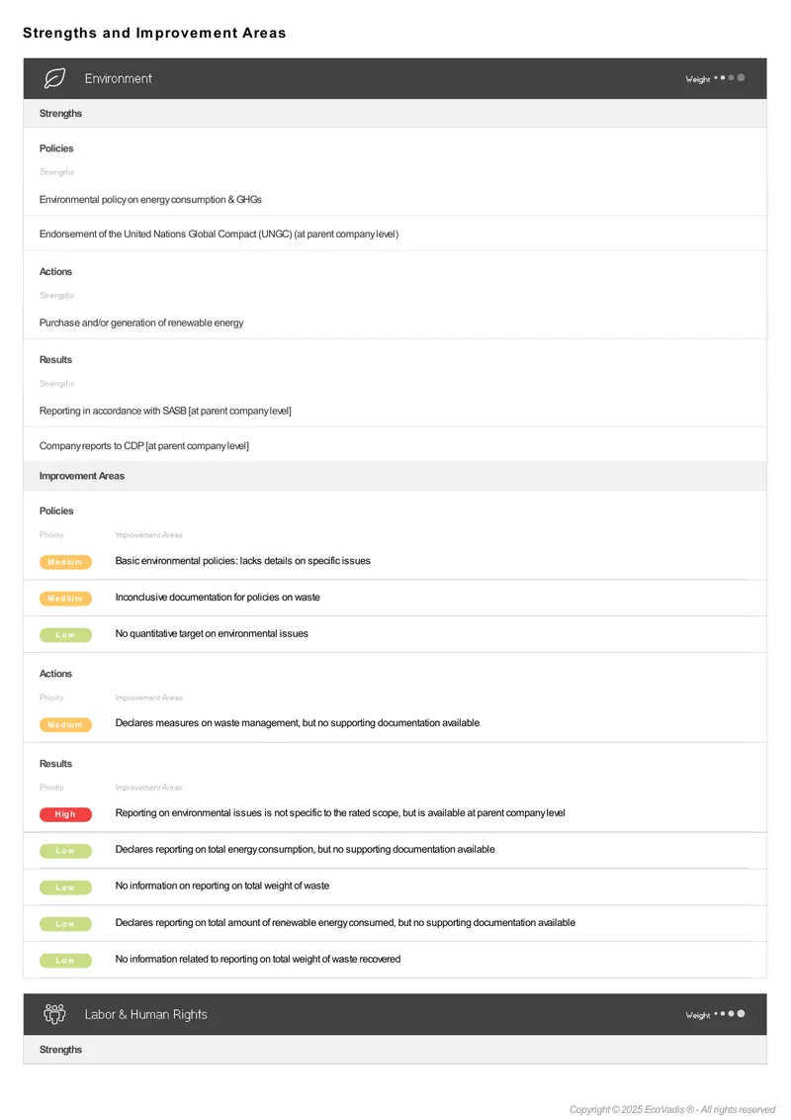Click Low badge for no quantitative target
Viewport: 791px width, 1120px height.
[x=65, y=635]
